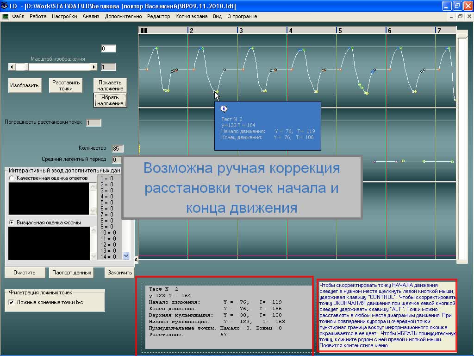474x356 pixels.
Task: Click test marker 6 on the chart header
Action: click(390, 30)
